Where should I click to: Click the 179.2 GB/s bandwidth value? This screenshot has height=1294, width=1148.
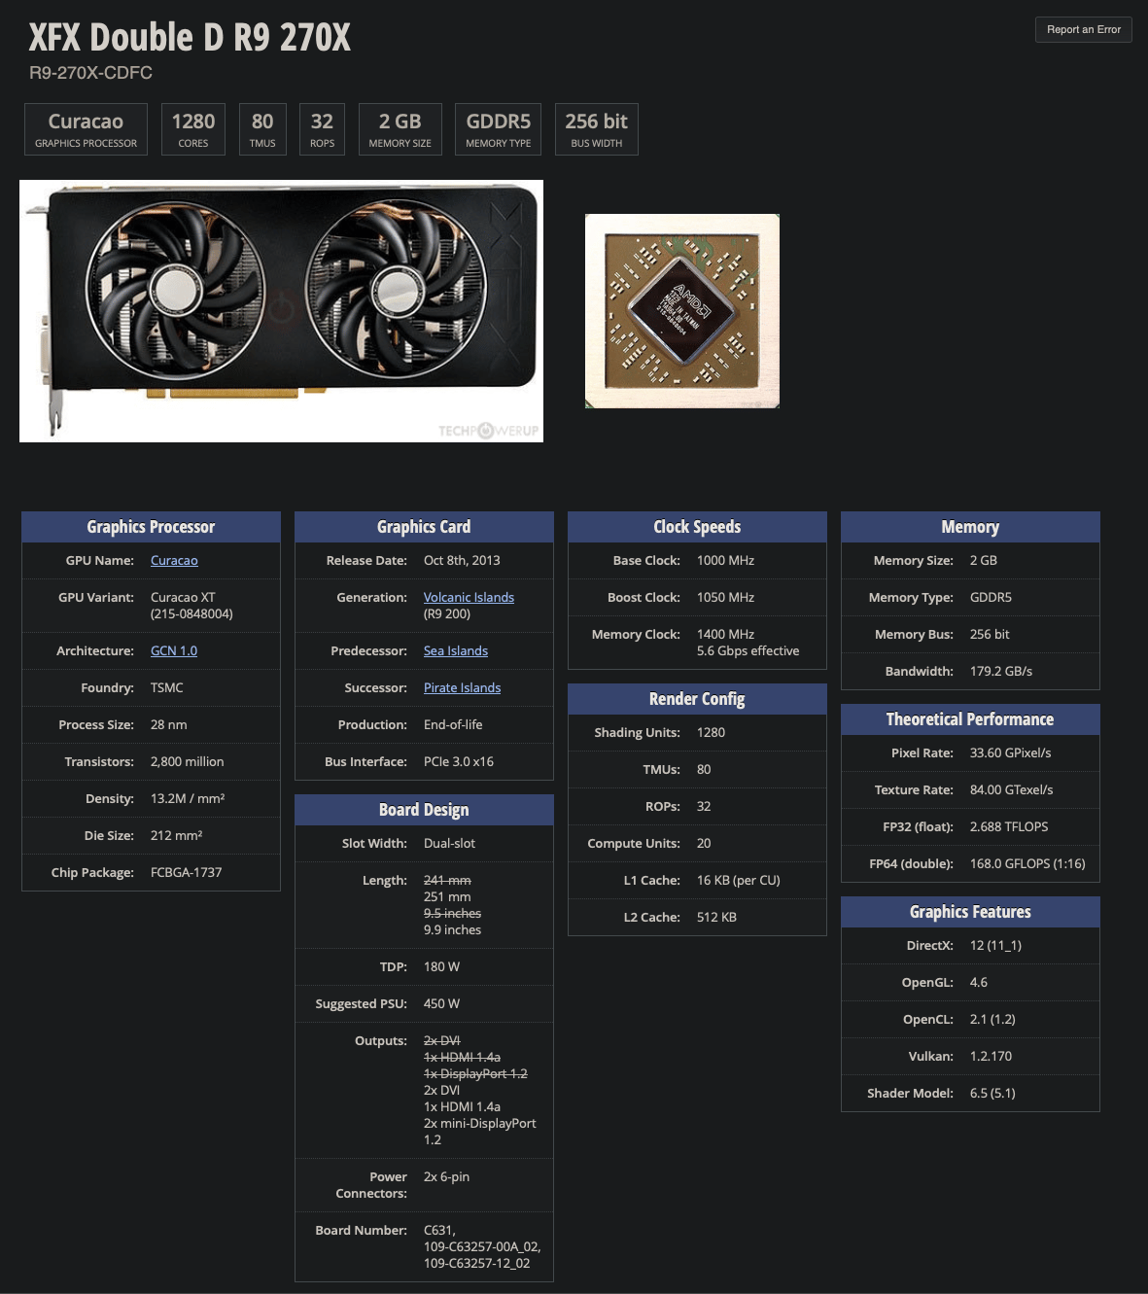point(1001,672)
